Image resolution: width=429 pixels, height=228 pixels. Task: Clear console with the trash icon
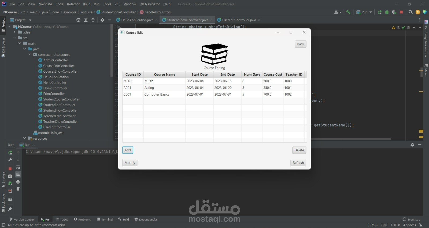(18, 189)
